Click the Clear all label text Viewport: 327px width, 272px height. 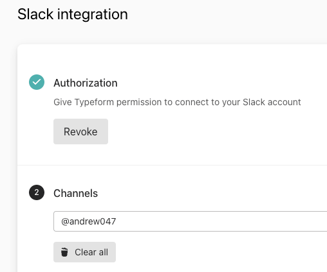pyautogui.click(x=91, y=252)
